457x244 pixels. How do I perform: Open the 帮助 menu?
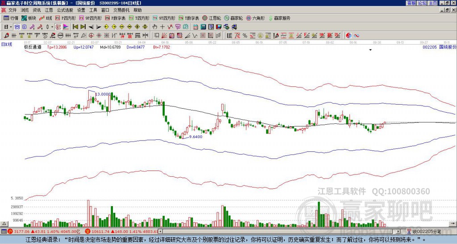[137, 10]
